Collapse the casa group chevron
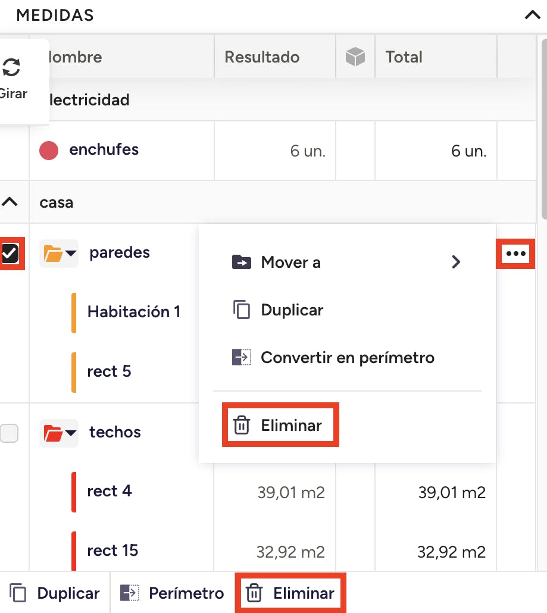The image size is (547, 613). coord(10,202)
